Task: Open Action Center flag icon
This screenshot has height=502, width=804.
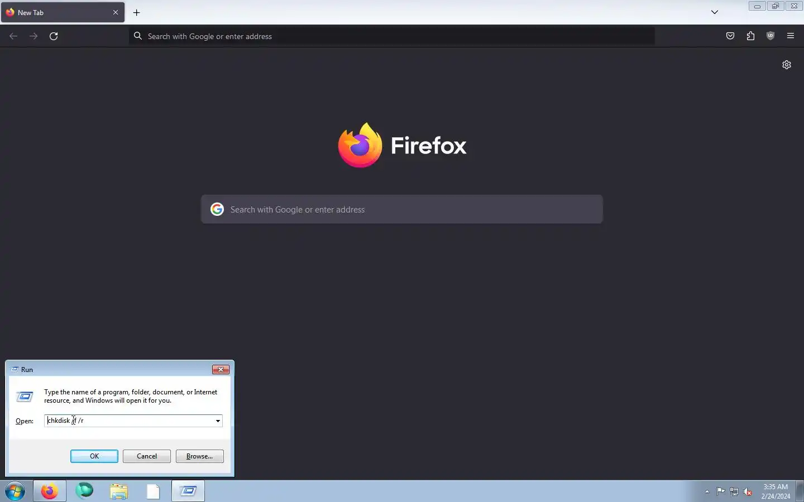Action: pyautogui.click(x=721, y=492)
